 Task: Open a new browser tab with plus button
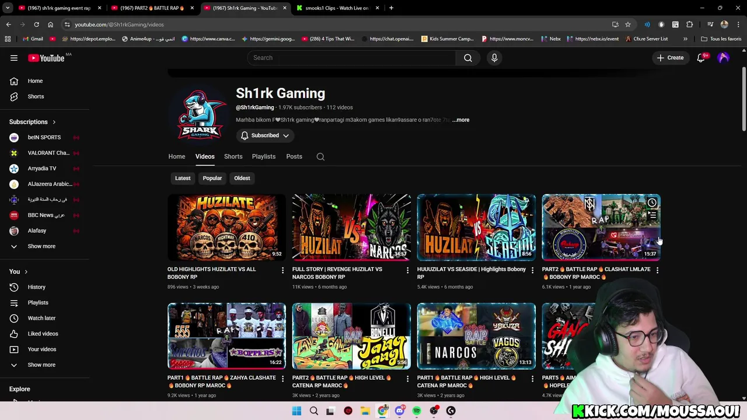pyautogui.click(x=391, y=8)
